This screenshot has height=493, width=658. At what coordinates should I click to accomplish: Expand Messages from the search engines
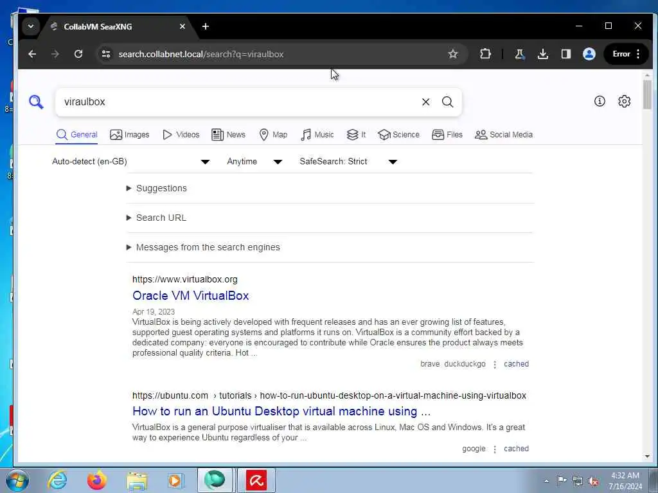(203, 247)
